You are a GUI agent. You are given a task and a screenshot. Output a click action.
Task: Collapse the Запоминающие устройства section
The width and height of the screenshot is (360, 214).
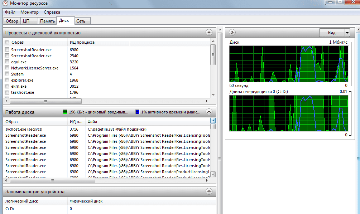[209, 192]
